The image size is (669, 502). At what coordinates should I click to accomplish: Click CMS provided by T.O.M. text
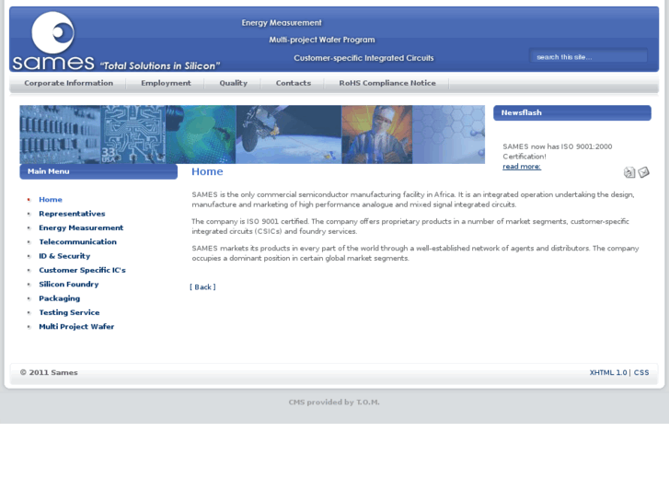334,402
